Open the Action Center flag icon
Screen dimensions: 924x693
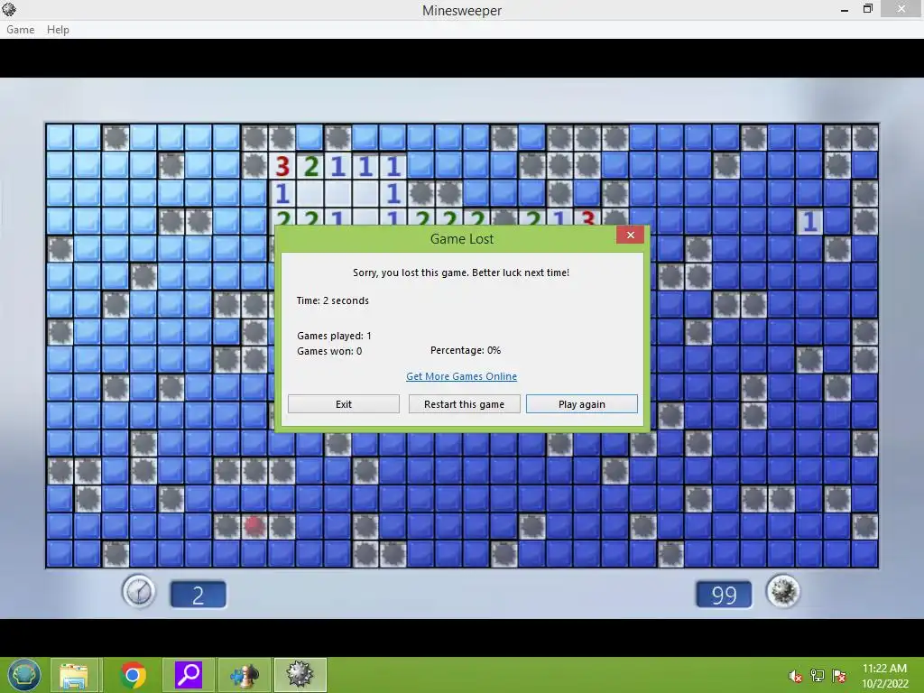tap(839, 676)
